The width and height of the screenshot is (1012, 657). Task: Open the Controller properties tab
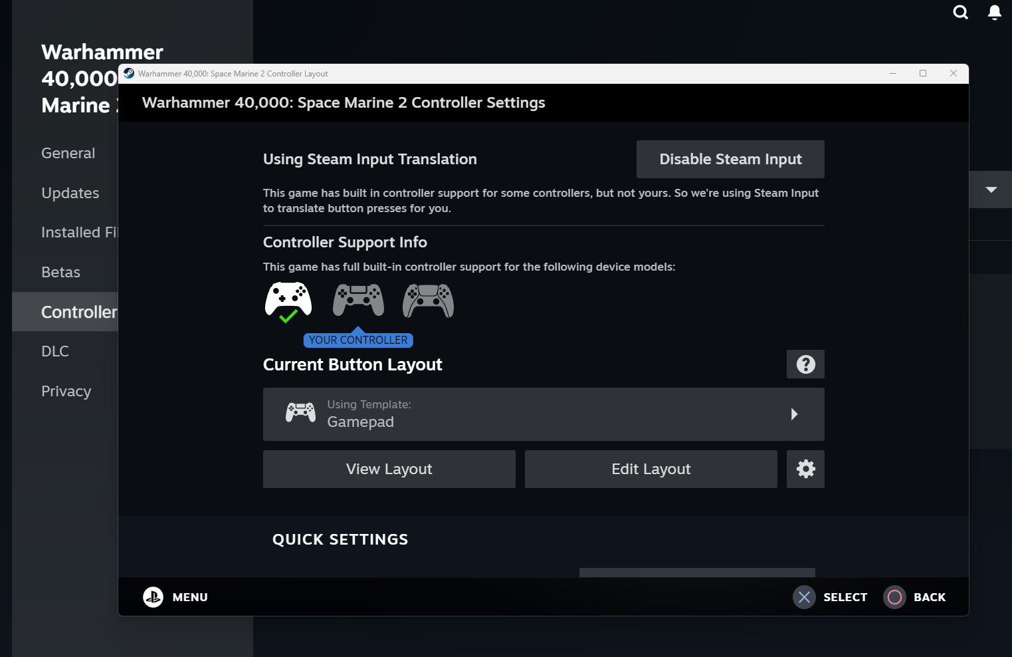[x=65, y=312]
